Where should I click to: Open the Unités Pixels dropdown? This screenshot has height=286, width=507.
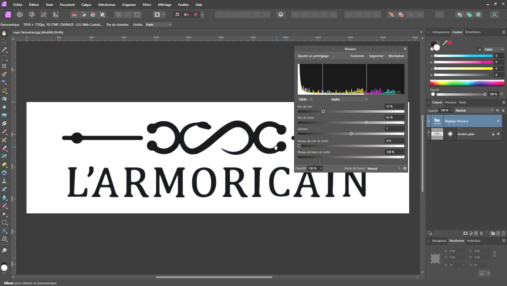[x=159, y=25]
